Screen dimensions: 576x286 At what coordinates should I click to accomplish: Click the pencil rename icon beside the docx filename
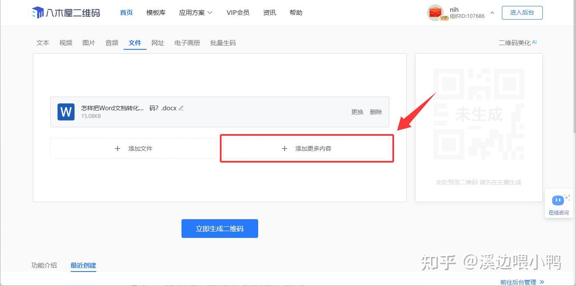pyautogui.click(x=181, y=108)
